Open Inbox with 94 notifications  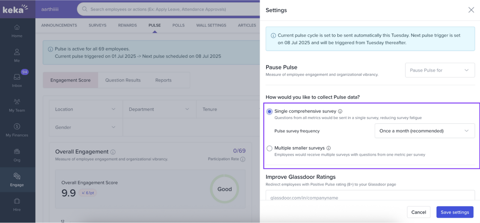click(x=17, y=80)
